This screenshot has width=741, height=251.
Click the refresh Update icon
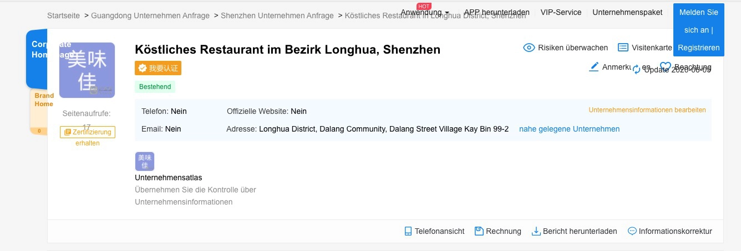(637, 70)
